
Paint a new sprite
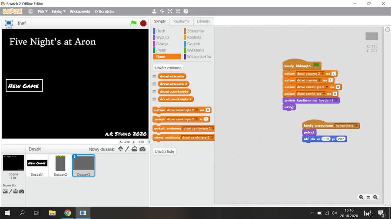[x=127, y=149]
